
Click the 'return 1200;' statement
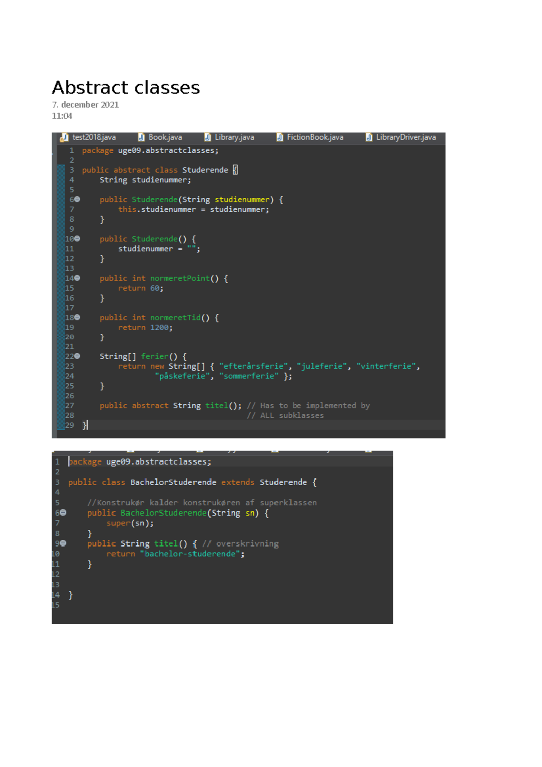tap(145, 327)
